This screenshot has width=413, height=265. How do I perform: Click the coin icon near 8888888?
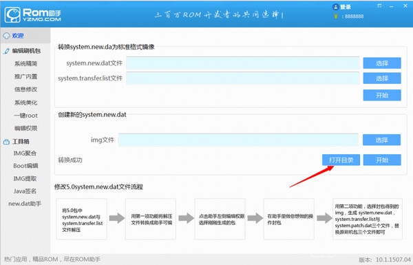[336, 17]
